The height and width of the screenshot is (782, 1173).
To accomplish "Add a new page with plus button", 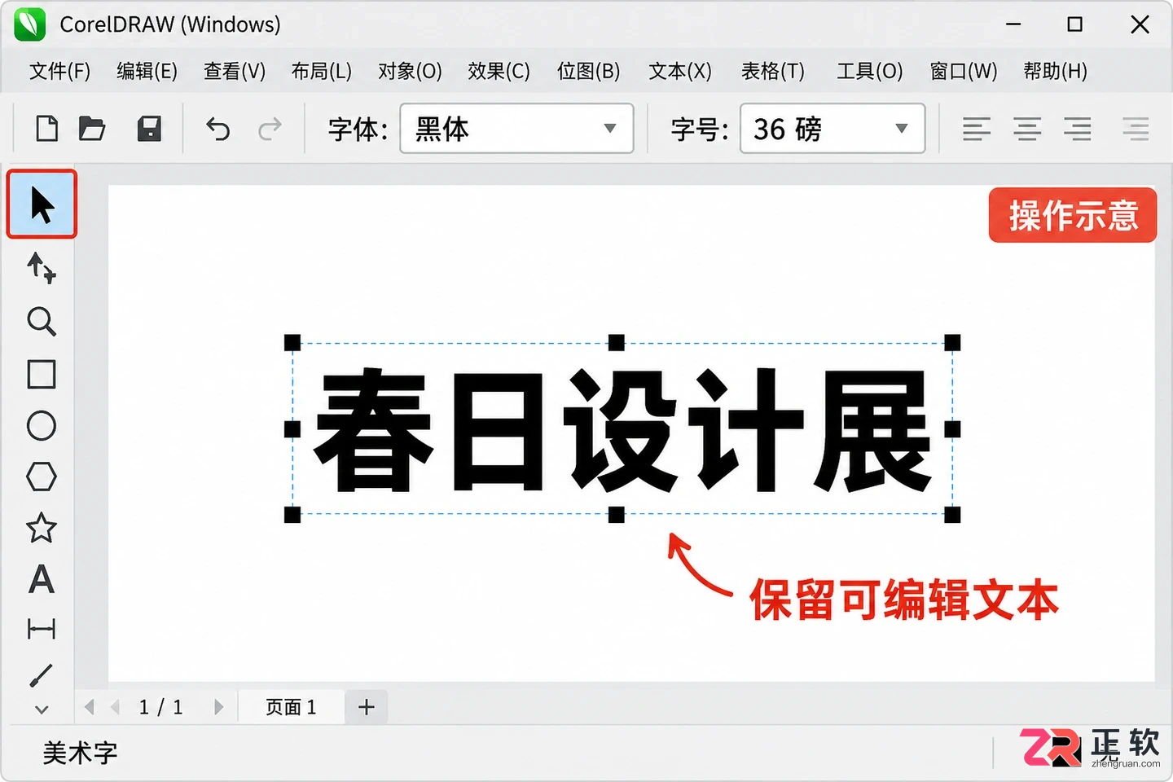I will click(x=367, y=707).
